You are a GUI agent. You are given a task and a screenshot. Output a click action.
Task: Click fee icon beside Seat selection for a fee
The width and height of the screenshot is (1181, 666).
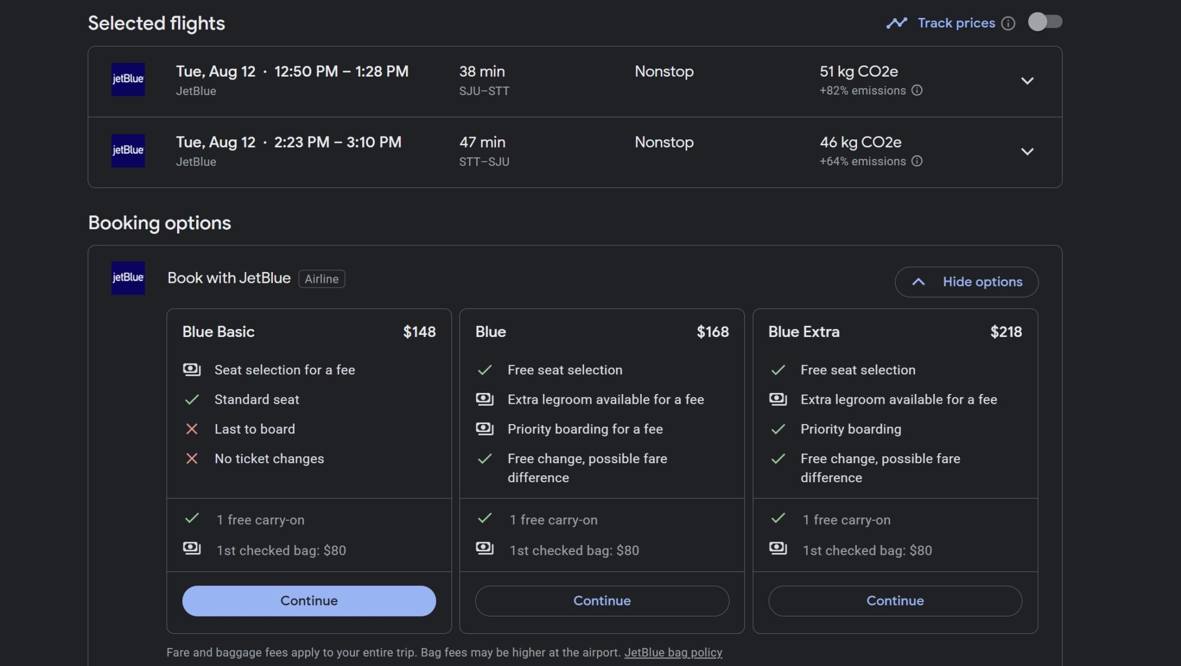coord(192,369)
